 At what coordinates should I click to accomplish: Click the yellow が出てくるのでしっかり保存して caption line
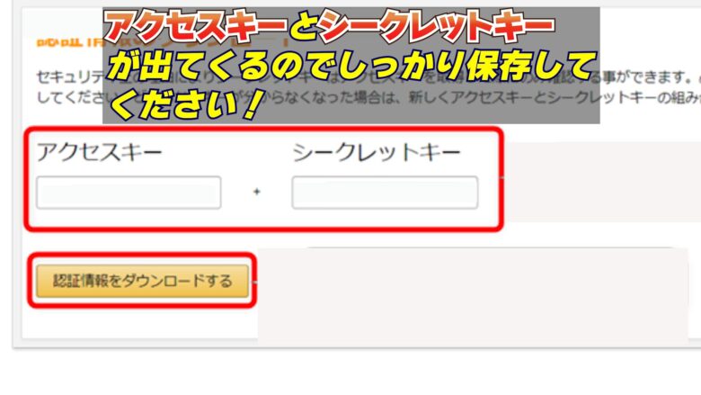tap(352, 66)
